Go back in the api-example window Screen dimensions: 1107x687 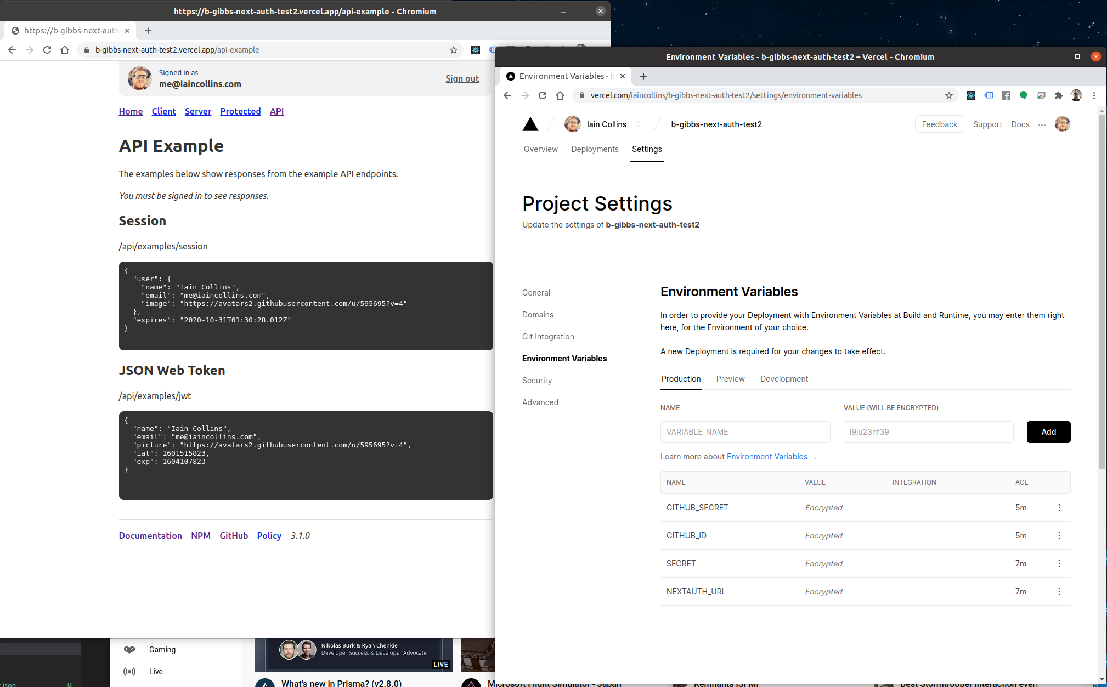pos(12,50)
